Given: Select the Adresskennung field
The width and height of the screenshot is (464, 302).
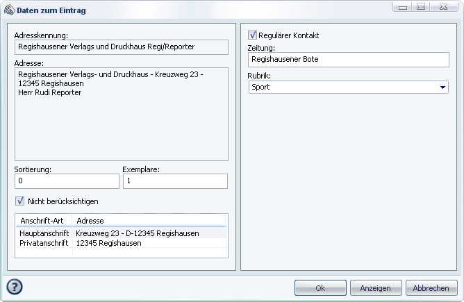Looking at the screenshot, I should (122, 47).
